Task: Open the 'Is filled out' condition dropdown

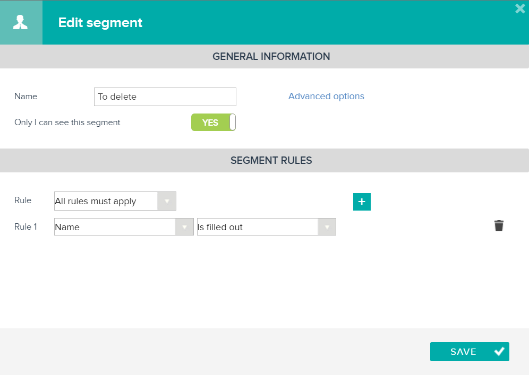Action: click(x=267, y=227)
